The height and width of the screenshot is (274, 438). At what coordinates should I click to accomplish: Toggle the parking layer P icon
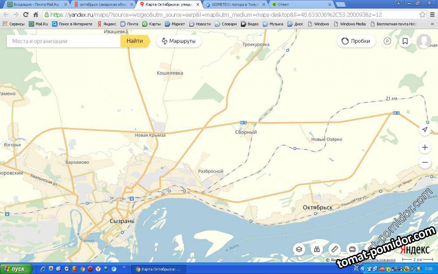pyautogui.click(x=387, y=41)
